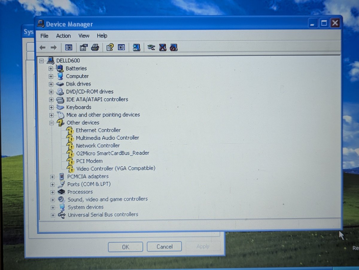Open the File menu
The image size is (359, 270).
(44, 36)
